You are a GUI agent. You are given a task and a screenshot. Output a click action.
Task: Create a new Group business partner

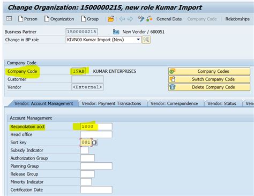click(x=89, y=19)
